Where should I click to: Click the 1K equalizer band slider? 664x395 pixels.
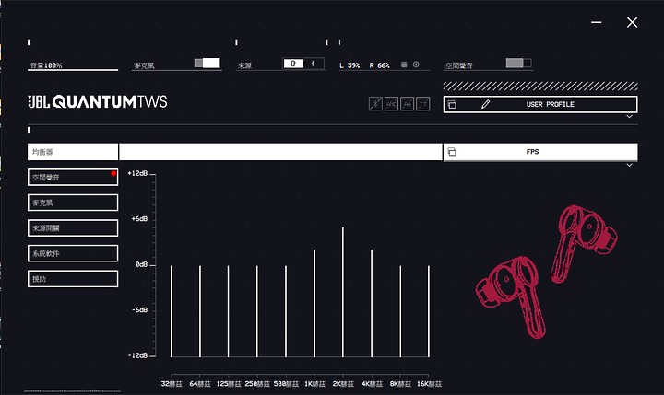(314, 303)
